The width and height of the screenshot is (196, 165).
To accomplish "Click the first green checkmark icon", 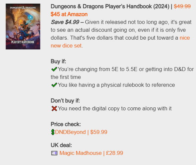I will click(x=54, y=69).
